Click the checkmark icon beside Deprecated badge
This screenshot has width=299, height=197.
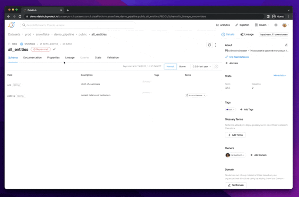(x=54, y=49)
